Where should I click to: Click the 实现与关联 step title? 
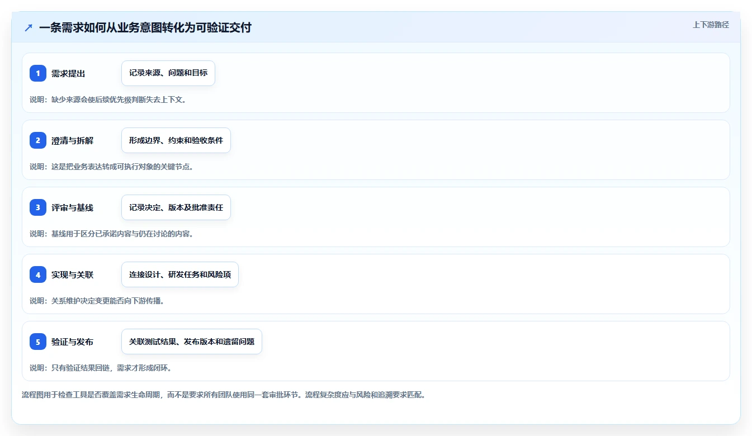tap(72, 274)
